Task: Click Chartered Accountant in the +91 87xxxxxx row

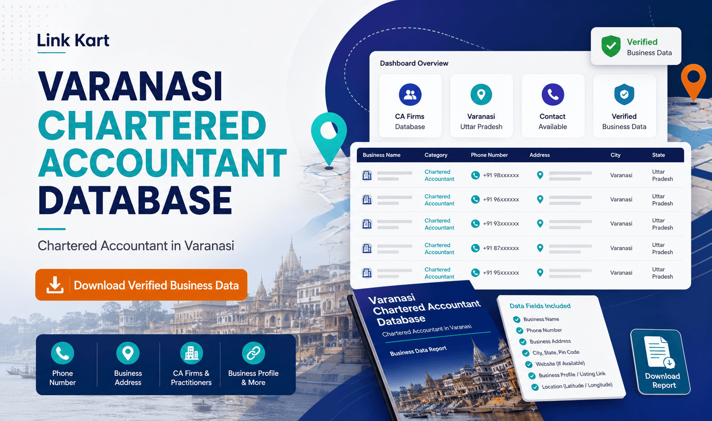Action: pyautogui.click(x=439, y=249)
